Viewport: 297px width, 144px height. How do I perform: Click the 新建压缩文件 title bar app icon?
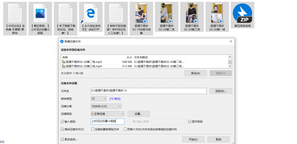(x=62, y=42)
